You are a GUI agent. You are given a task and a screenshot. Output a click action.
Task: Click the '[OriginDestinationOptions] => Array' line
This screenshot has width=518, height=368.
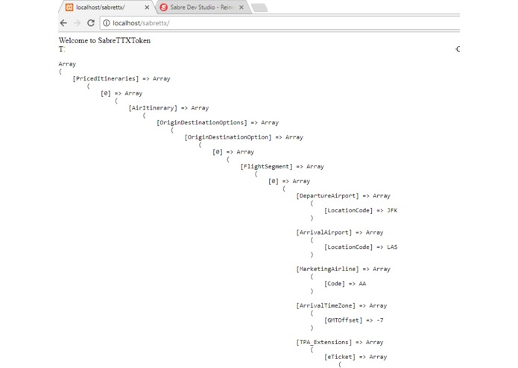pyautogui.click(x=218, y=122)
